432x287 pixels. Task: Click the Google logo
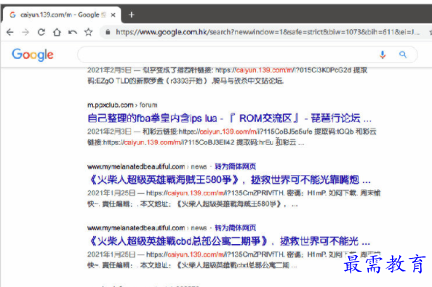[x=33, y=54]
